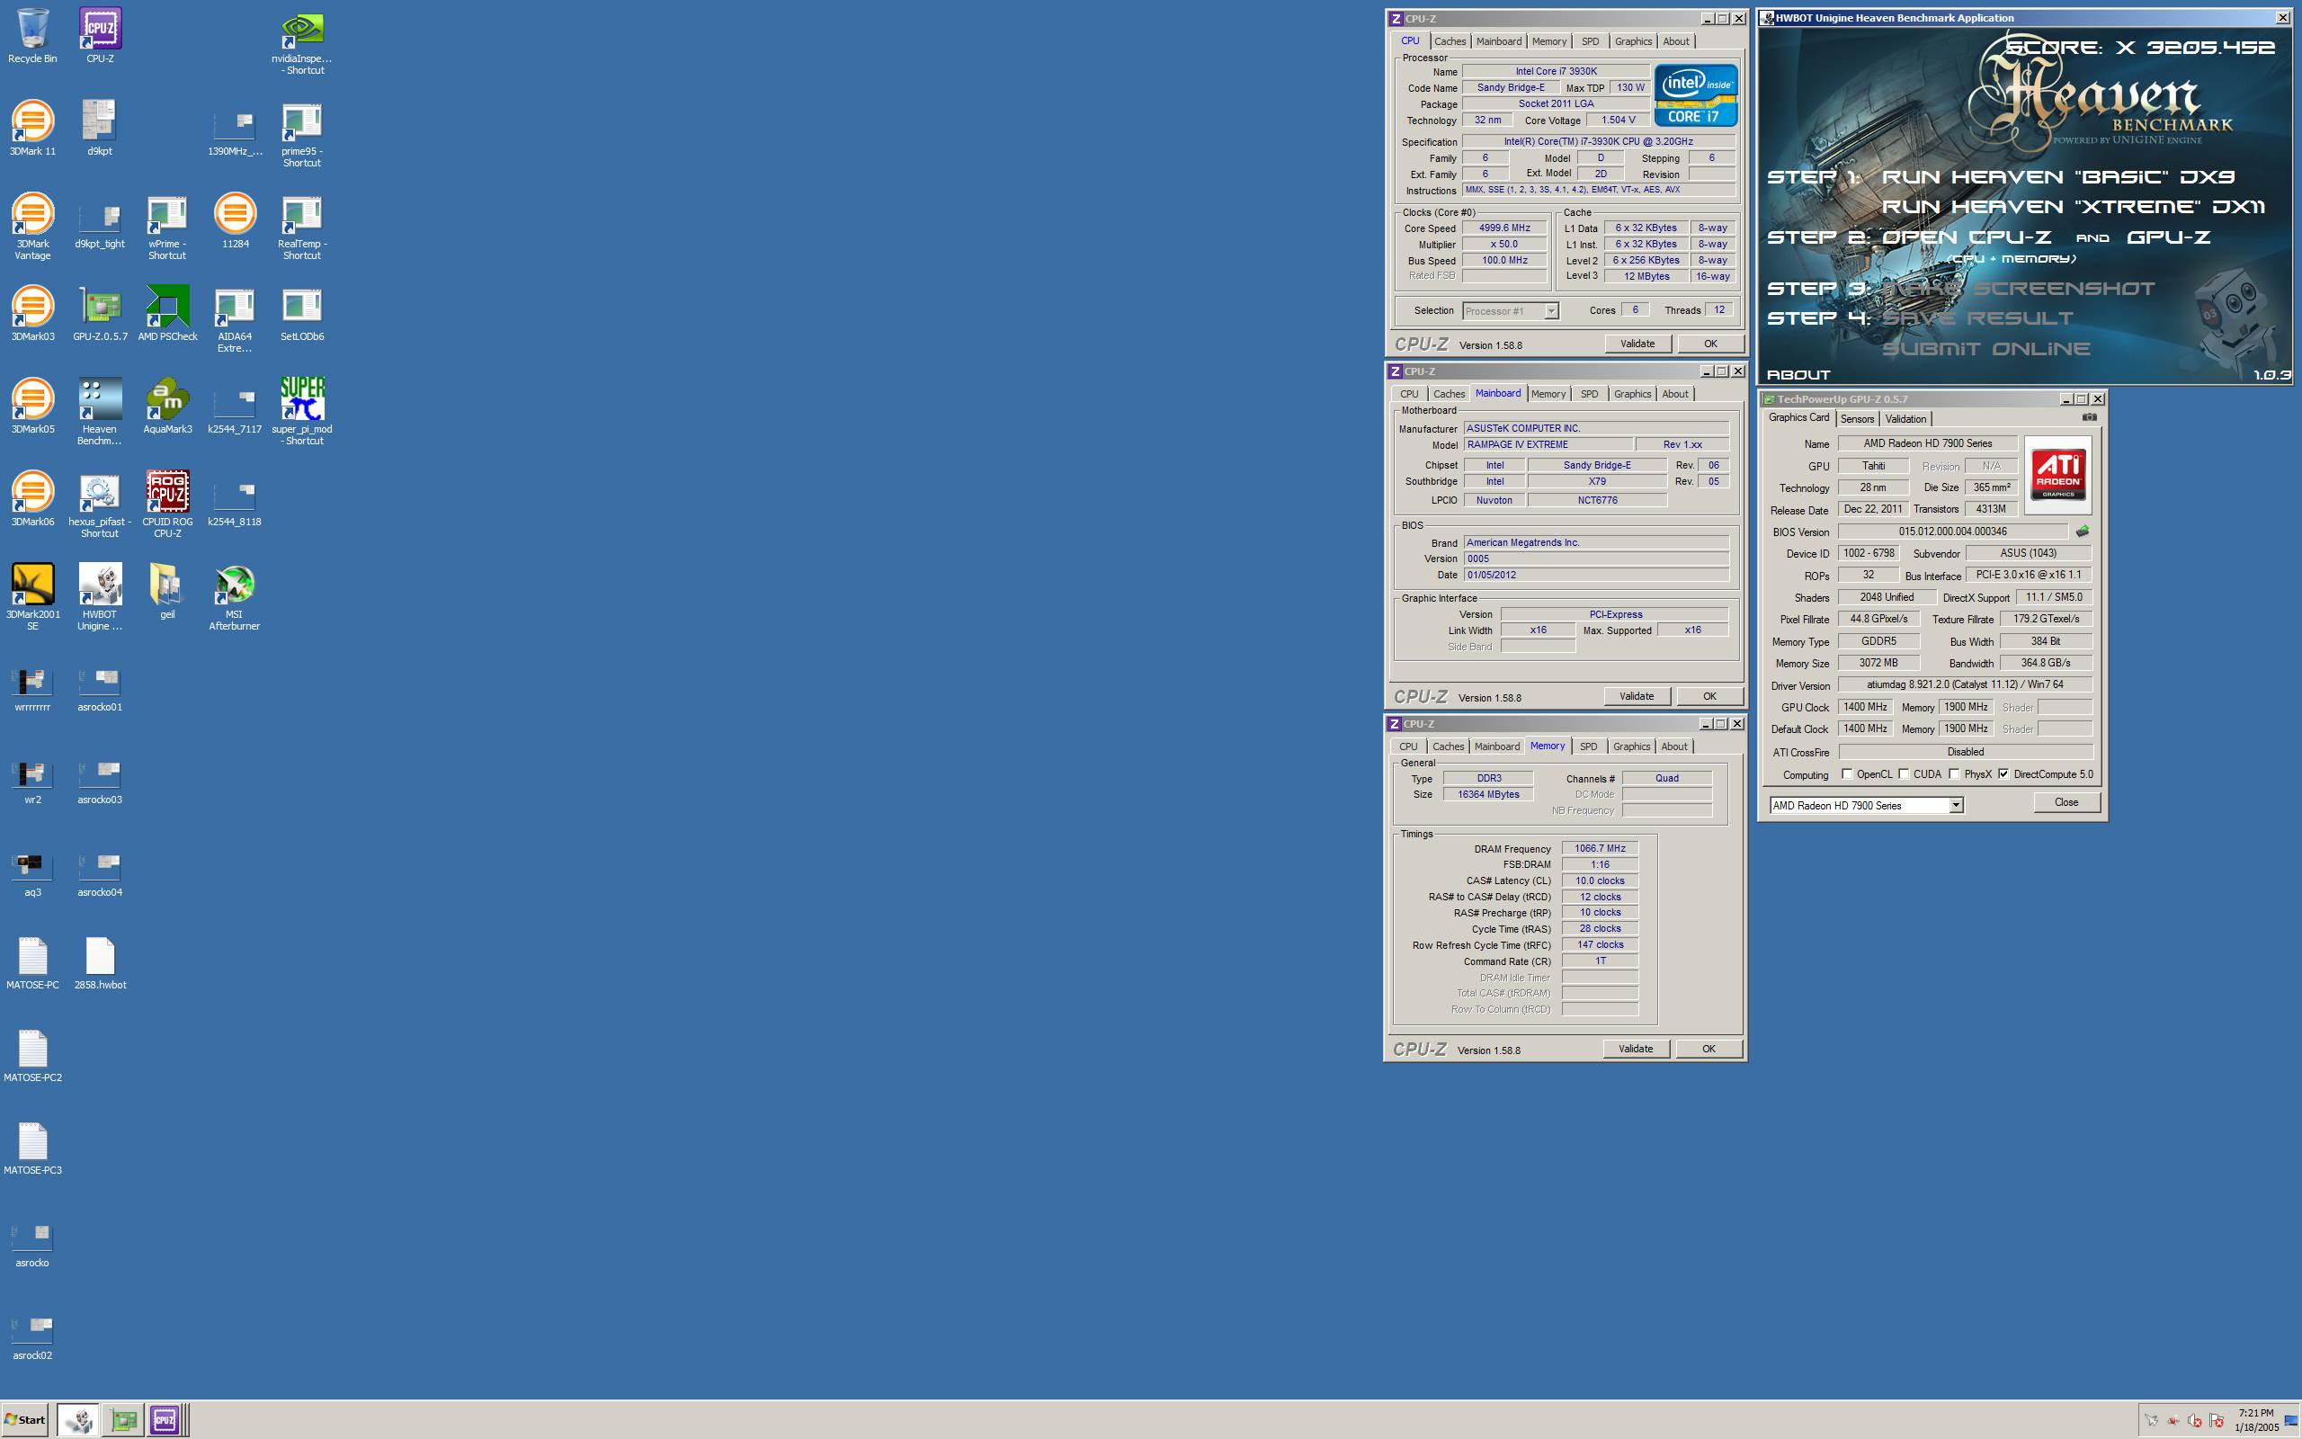Click the GPU-Z BIOS save chip icon
This screenshot has width=2302, height=1439.
click(2083, 531)
